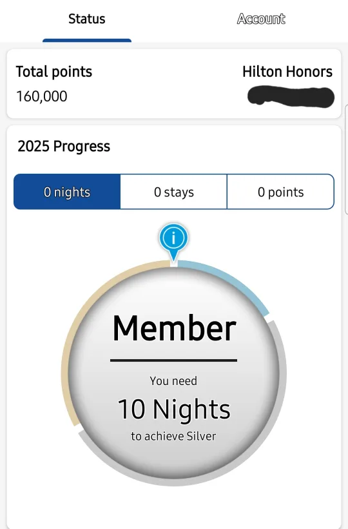Viewport: 348px width, 529px height.
Task: Switch to the Account tab
Action: click(261, 19)
